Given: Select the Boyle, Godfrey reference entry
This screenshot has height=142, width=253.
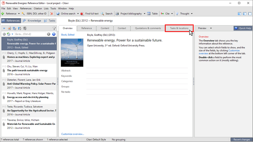Looking at the screenshot, I should click(29, 43).
